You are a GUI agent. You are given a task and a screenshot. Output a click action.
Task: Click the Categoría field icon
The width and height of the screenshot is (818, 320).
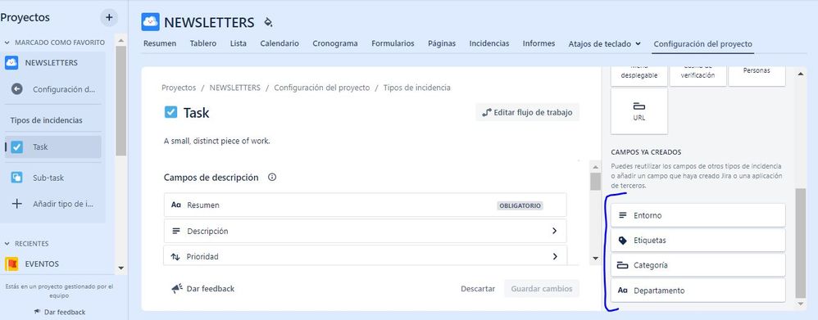coord(622,265)
